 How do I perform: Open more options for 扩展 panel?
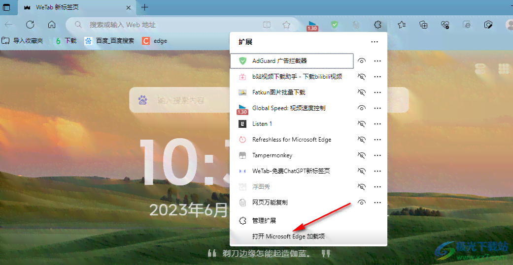375,42
